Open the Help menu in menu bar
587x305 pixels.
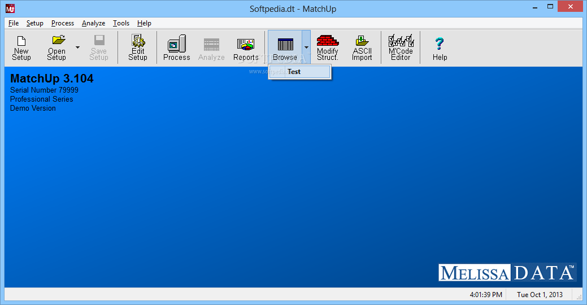[x=144, y=23]
